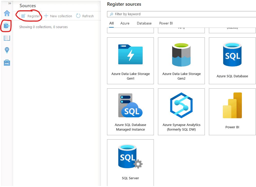Select Azure Data Lake Storage Gen1 tile
The height and width of the screenshot is (187, 256).
click(130, 61)
